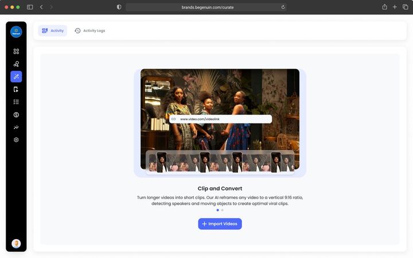
Task: Select the first carousel dot indicator
Action: click(217, 210)
